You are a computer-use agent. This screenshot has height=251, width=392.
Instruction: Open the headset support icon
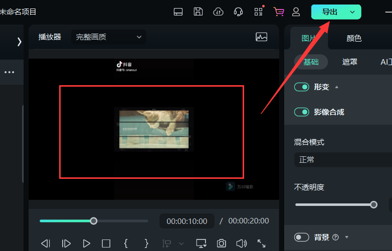(238, 12)
